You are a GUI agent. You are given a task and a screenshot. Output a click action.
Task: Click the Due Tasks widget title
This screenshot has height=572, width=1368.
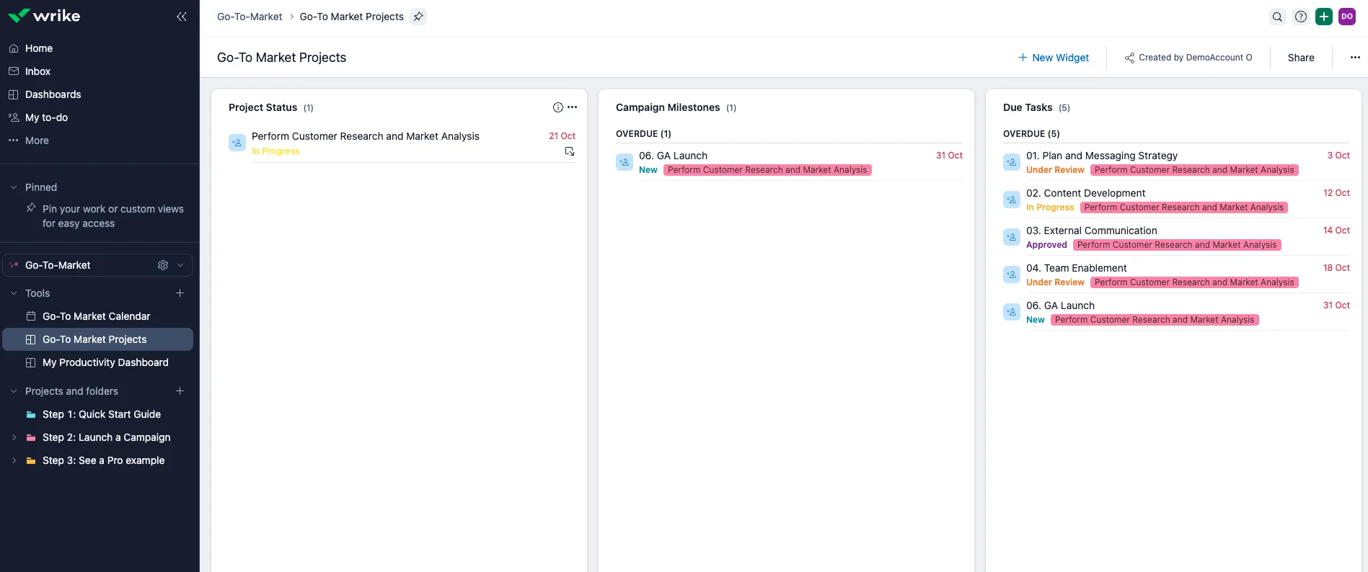pos(1028,107)
